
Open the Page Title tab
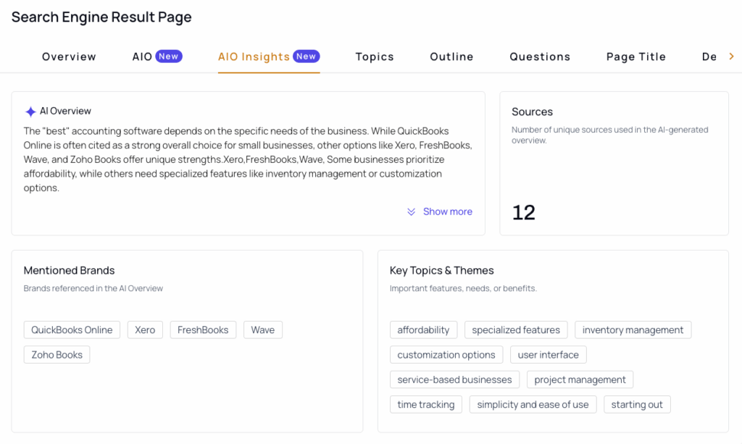point(636,56)
